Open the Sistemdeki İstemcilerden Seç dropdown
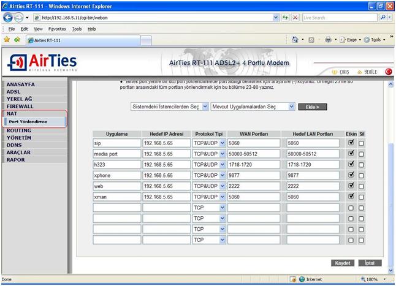This screenshot has width=396, height=286. [170, 107]
